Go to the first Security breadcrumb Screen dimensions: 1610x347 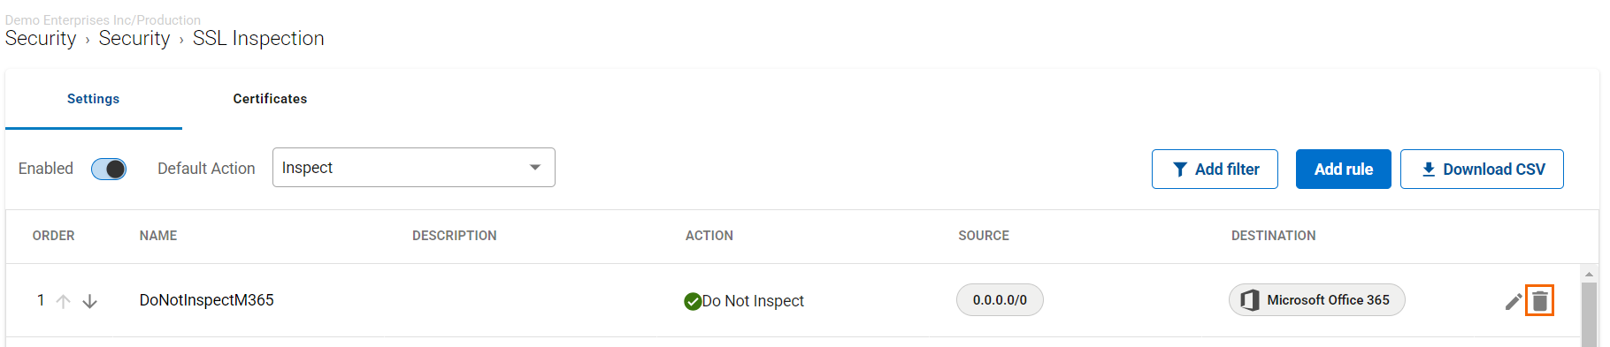click(x=41, y=38)
